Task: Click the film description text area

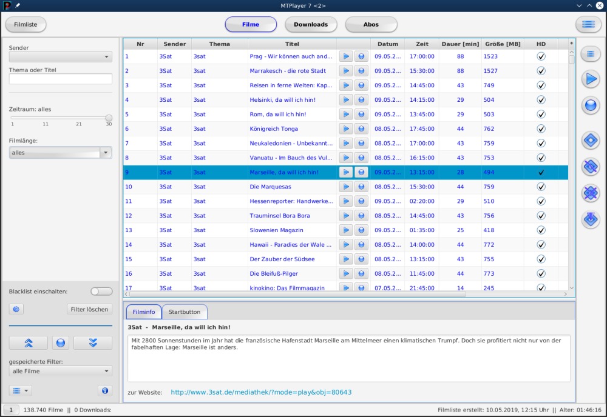Action: [x=349, y=358]
